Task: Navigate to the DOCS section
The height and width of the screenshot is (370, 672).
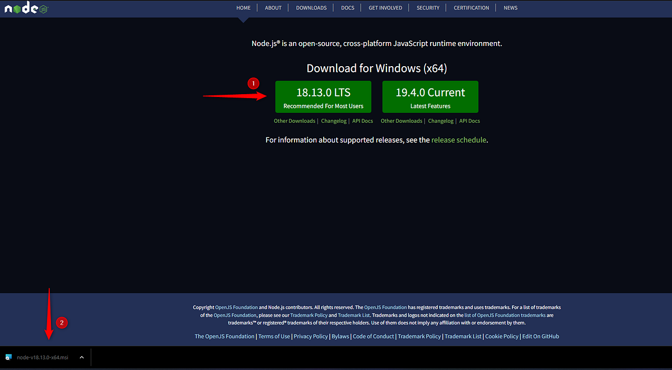Action: 347,7
